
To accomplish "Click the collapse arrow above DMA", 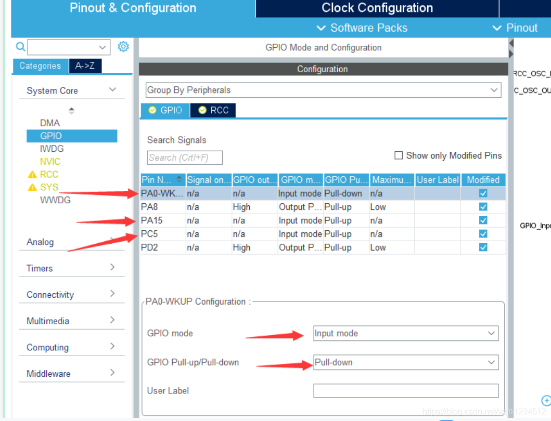I will click(x=71, y=110).
